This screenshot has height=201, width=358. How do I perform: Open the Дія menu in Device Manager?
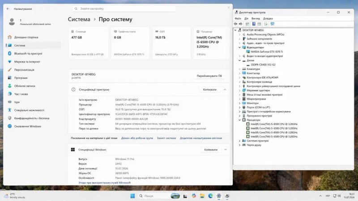tap(247, 18)
